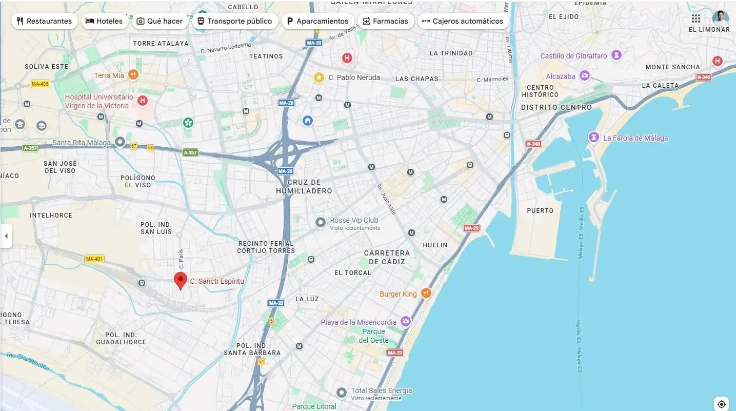The image size is (736, 411).
Task: Select the Burger King restaurant marker
Action: tap(426, 293)
